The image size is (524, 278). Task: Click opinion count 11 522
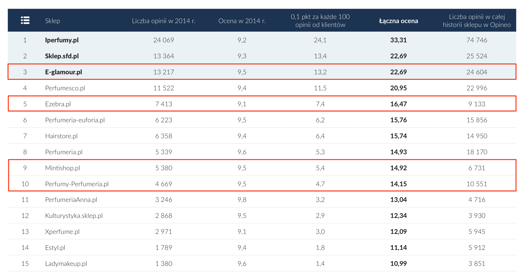click(x=164, y=88)
